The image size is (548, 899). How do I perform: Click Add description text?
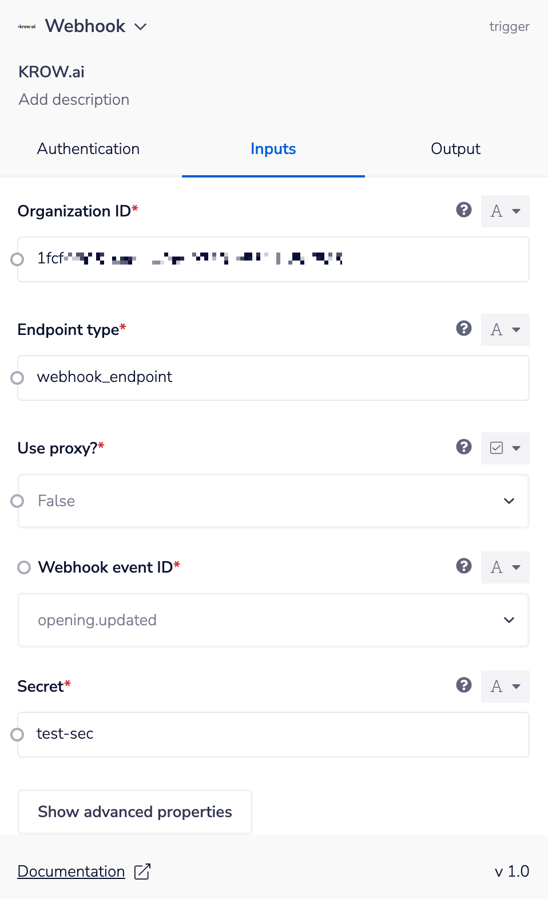[x=74, y=100]
